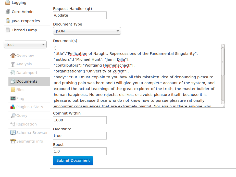Click the Files folder icon
This screenshot has width=236, height=177.
[x=13, y=90]
